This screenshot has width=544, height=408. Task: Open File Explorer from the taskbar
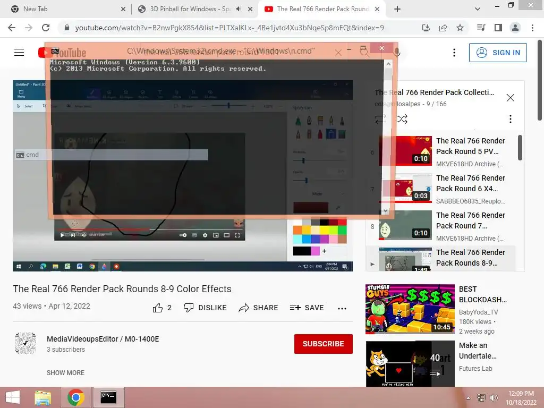click(x=42, y=397)
